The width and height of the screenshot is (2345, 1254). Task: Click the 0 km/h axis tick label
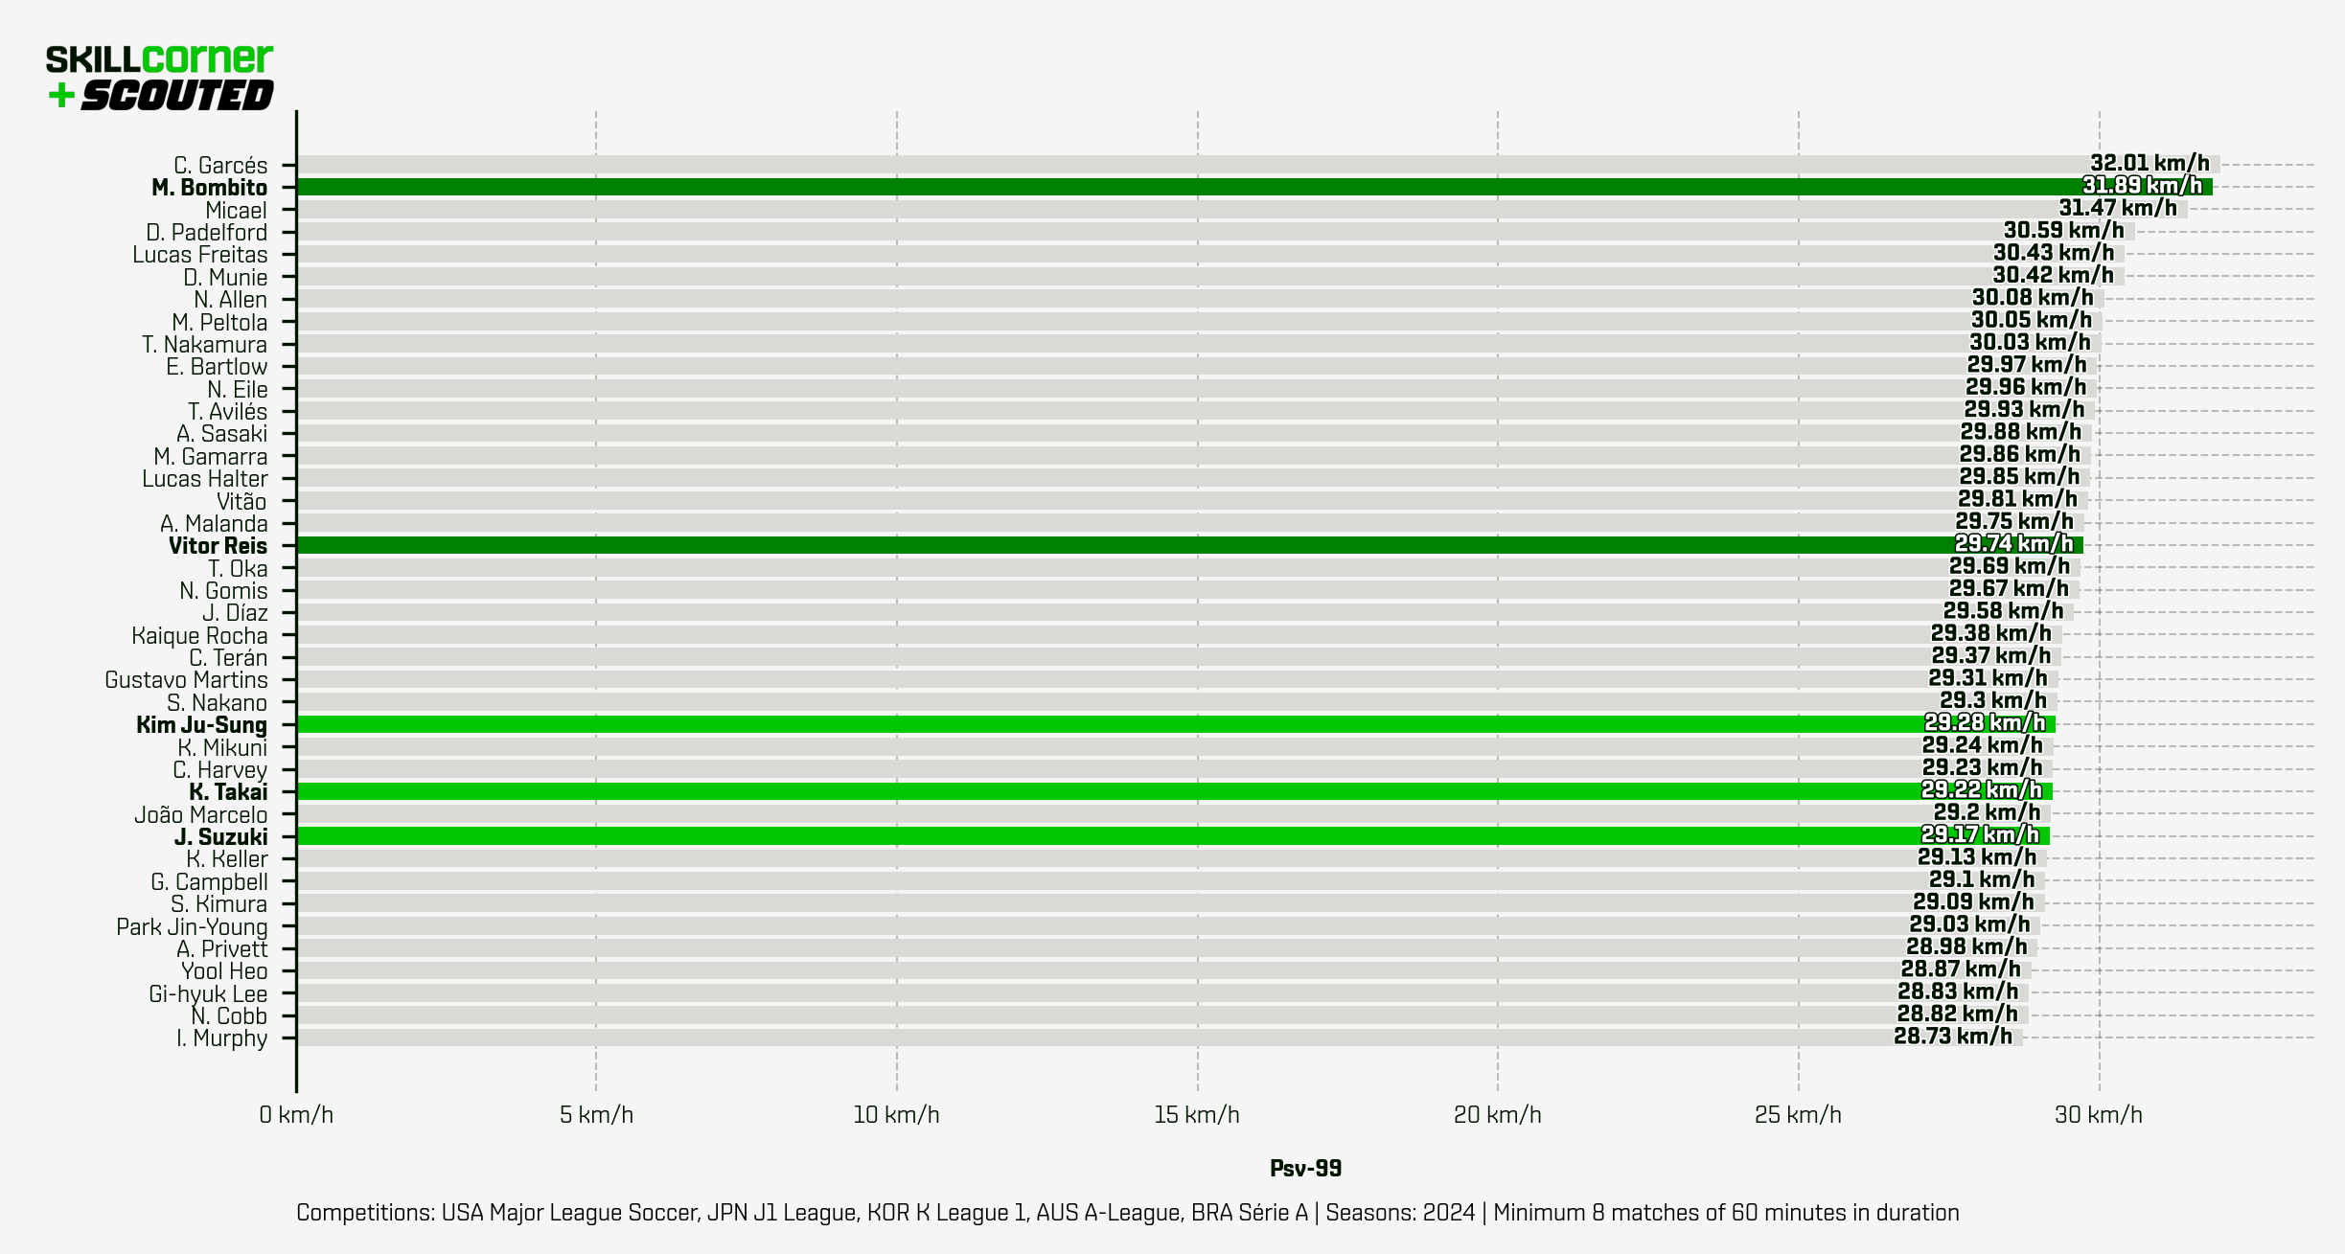point(296,1115)
